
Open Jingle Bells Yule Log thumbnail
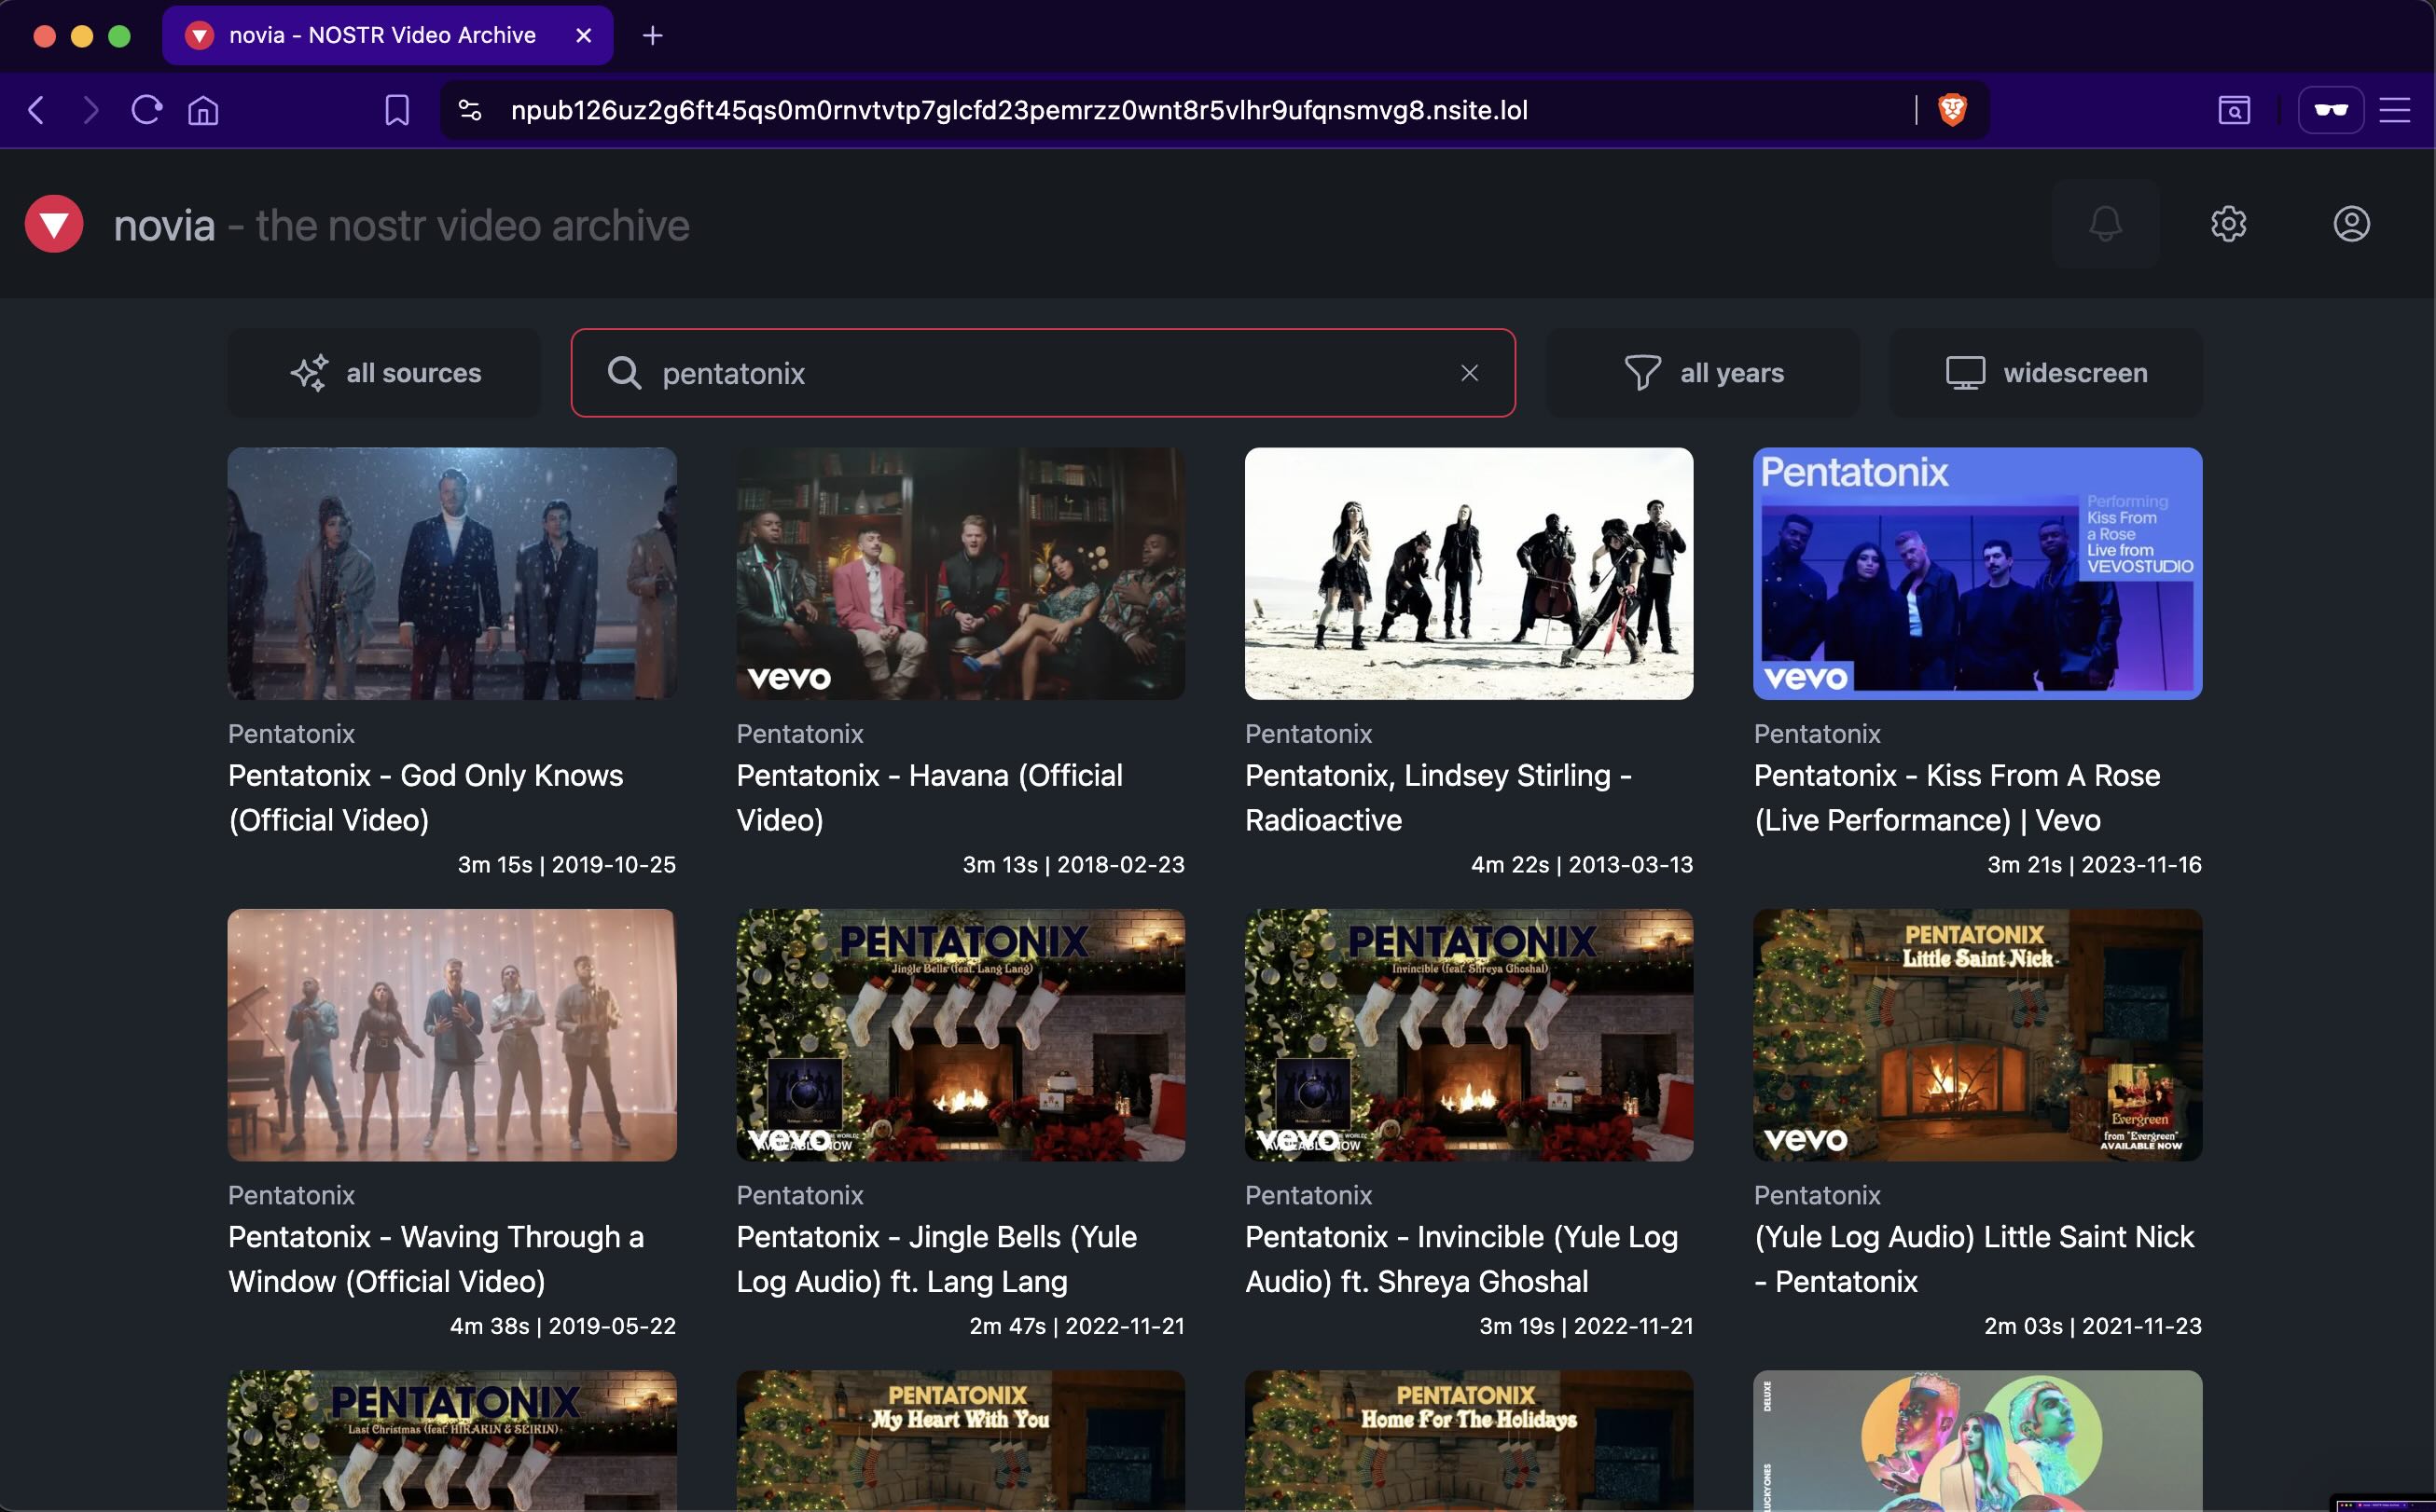pos(961,1035)
